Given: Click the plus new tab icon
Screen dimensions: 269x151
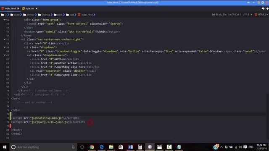Looking at the screenshot, I should pos(267,8).
